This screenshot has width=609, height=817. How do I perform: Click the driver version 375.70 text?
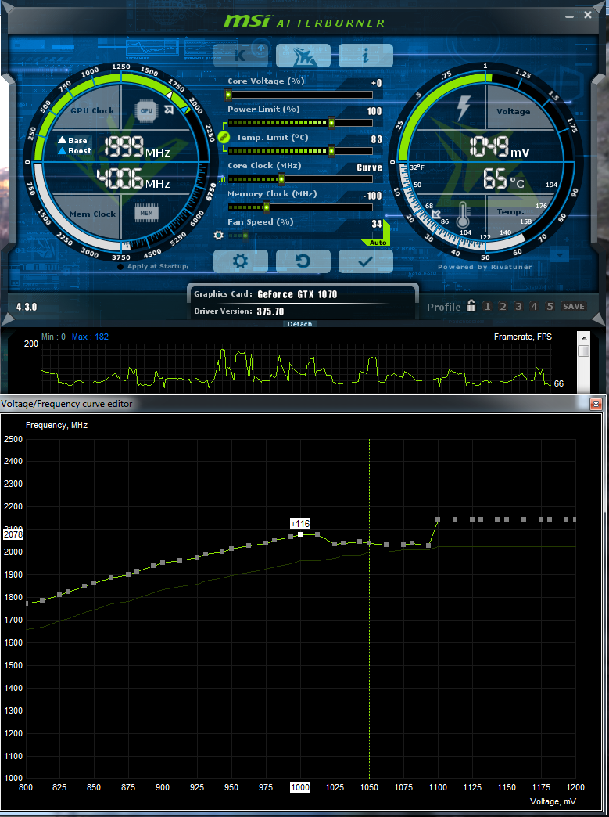click(270, 311)
